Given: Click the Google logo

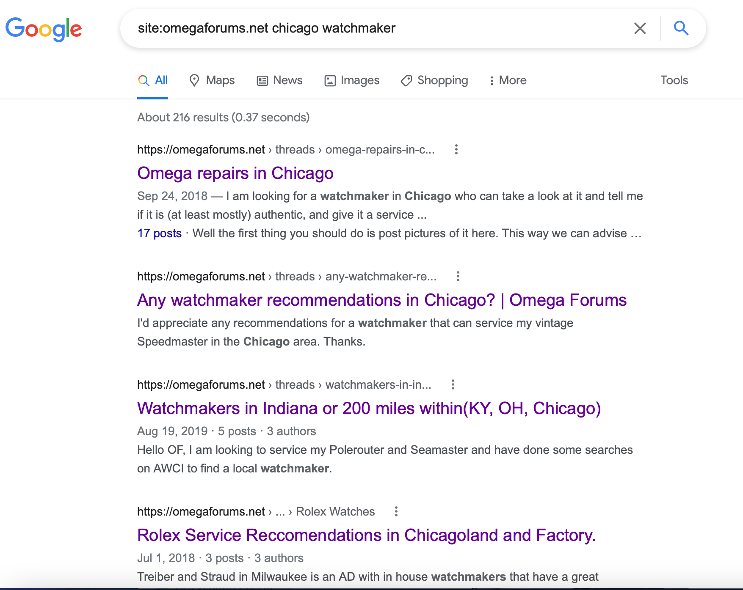Looking at the screenshot, I should pyautogui.click(x=44, y=29).
